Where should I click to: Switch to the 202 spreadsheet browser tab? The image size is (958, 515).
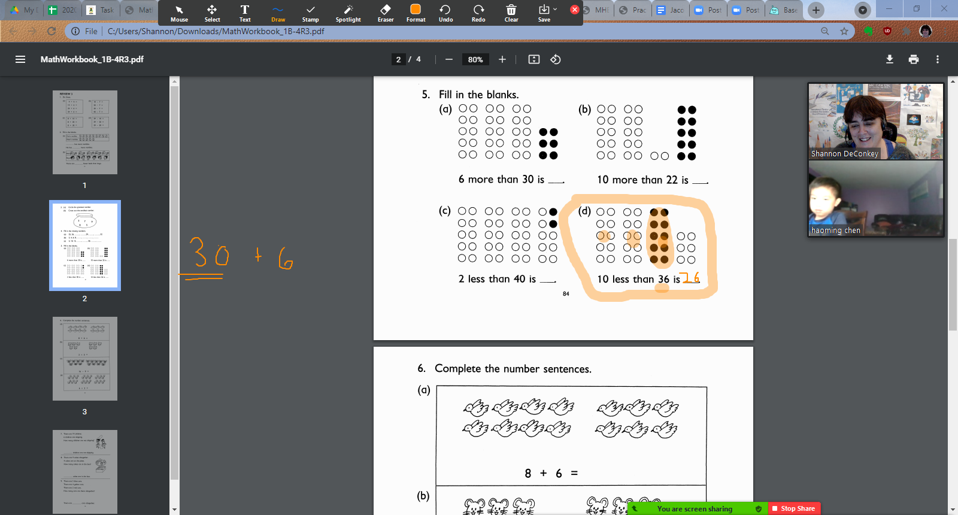tap(63, 10)
